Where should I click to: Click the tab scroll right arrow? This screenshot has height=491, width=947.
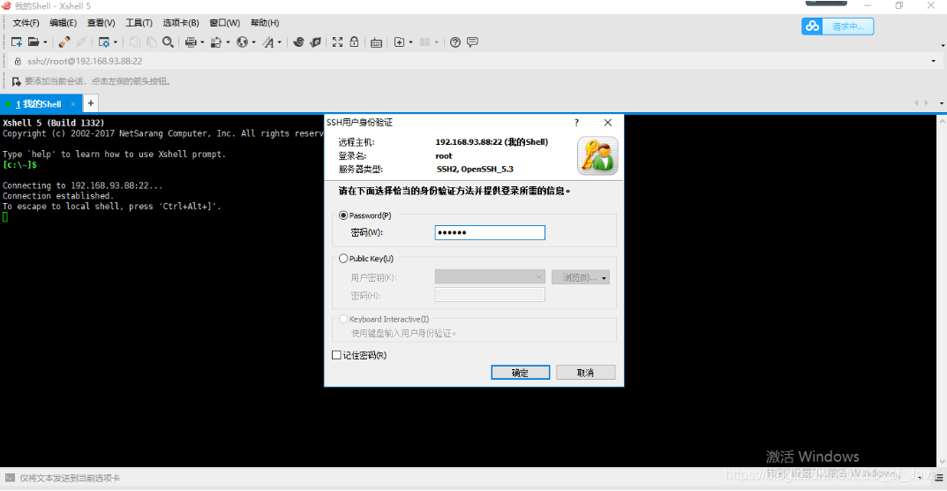pyautogui.click(x=926, y=103)
